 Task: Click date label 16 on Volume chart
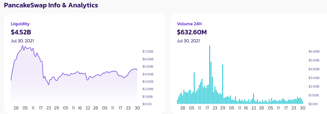point(246,108)
